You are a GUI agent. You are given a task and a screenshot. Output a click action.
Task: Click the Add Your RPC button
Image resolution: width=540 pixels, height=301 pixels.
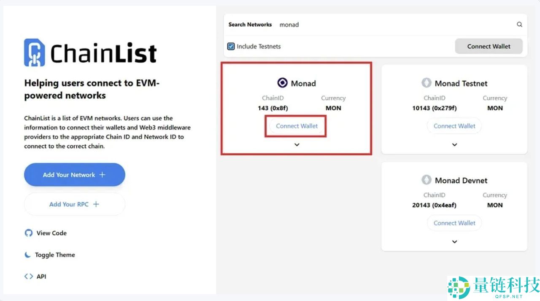point(74,204)
